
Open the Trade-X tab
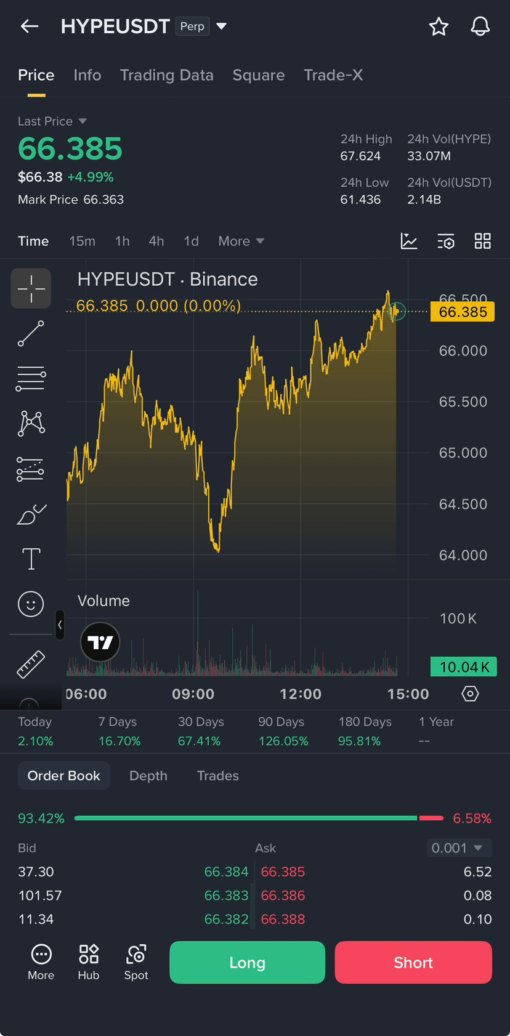pos(333,75)
